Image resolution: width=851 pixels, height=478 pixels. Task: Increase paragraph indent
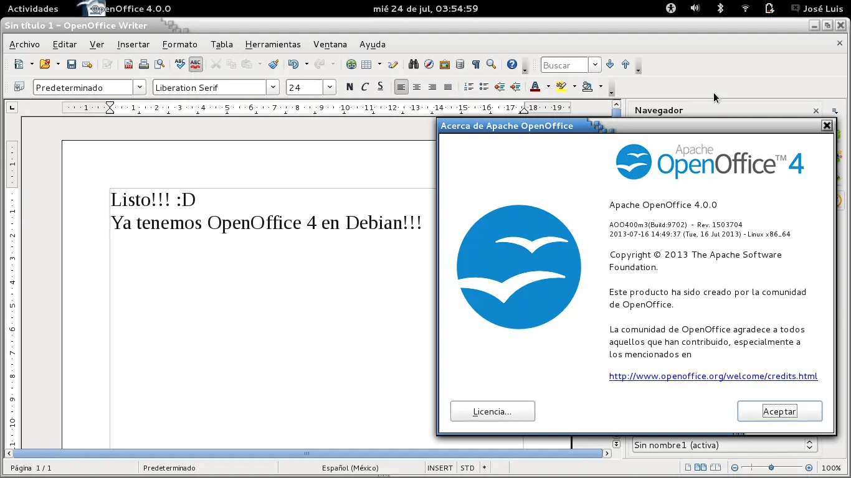[x=515, y=87]
